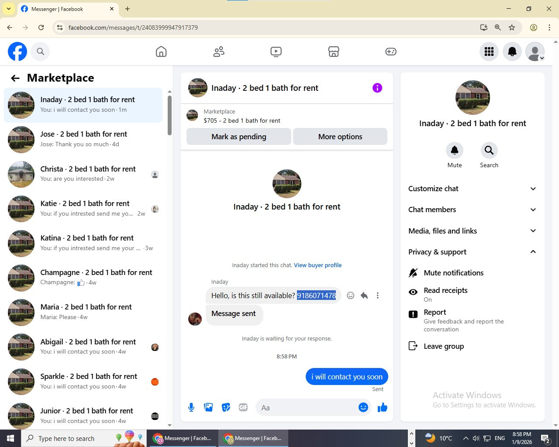Expand the Customize chat section

point(472,189)
